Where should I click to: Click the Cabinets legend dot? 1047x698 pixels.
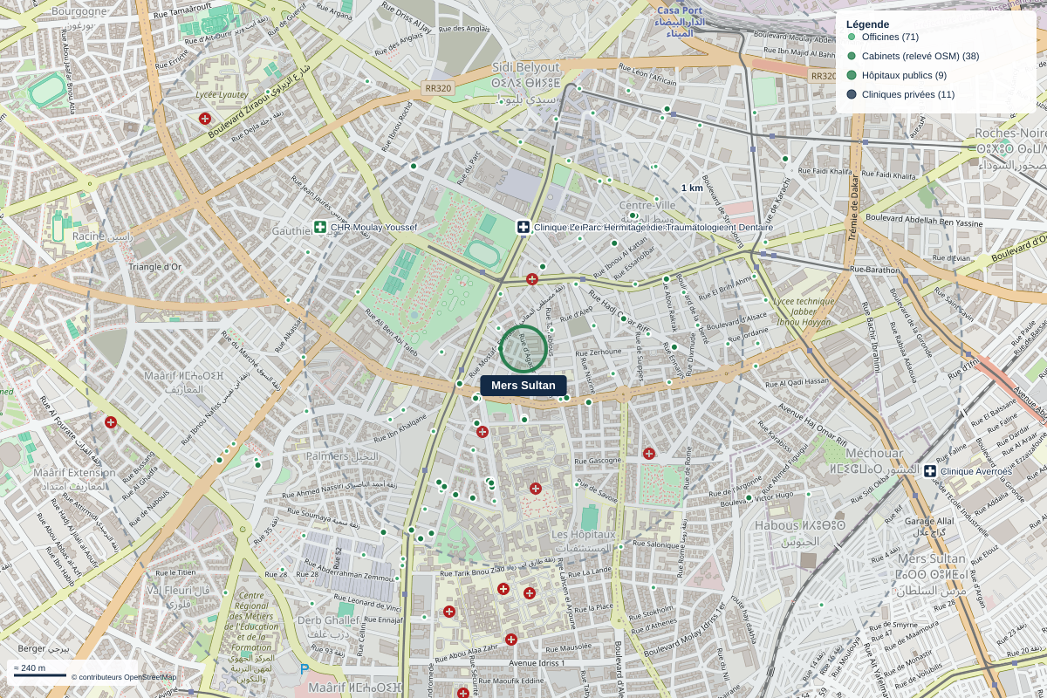tap(852, 56)
